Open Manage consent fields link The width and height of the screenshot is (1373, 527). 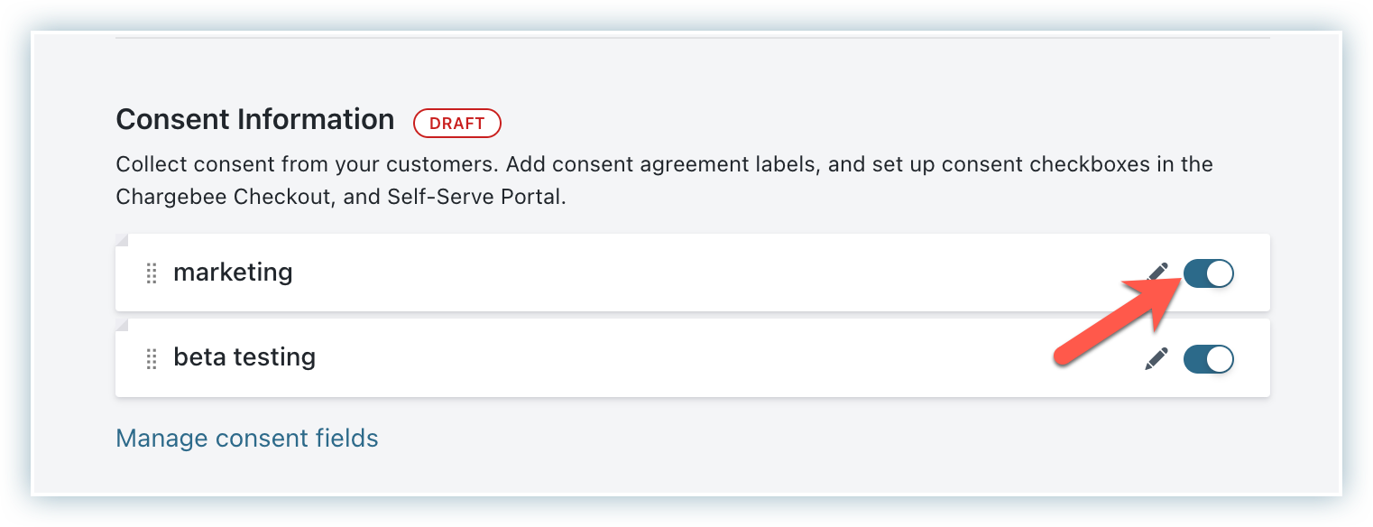[247, 439]
